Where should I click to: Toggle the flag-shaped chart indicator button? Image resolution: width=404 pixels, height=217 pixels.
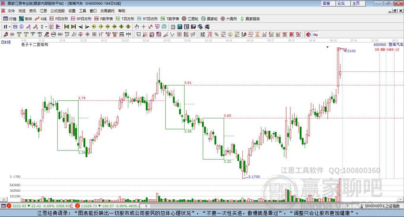point(58,27)
